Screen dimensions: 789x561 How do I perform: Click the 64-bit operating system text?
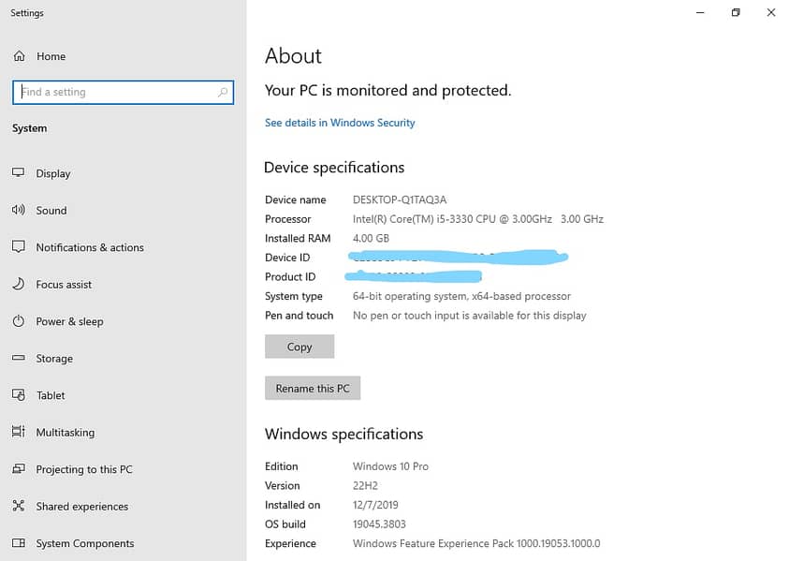461,296
